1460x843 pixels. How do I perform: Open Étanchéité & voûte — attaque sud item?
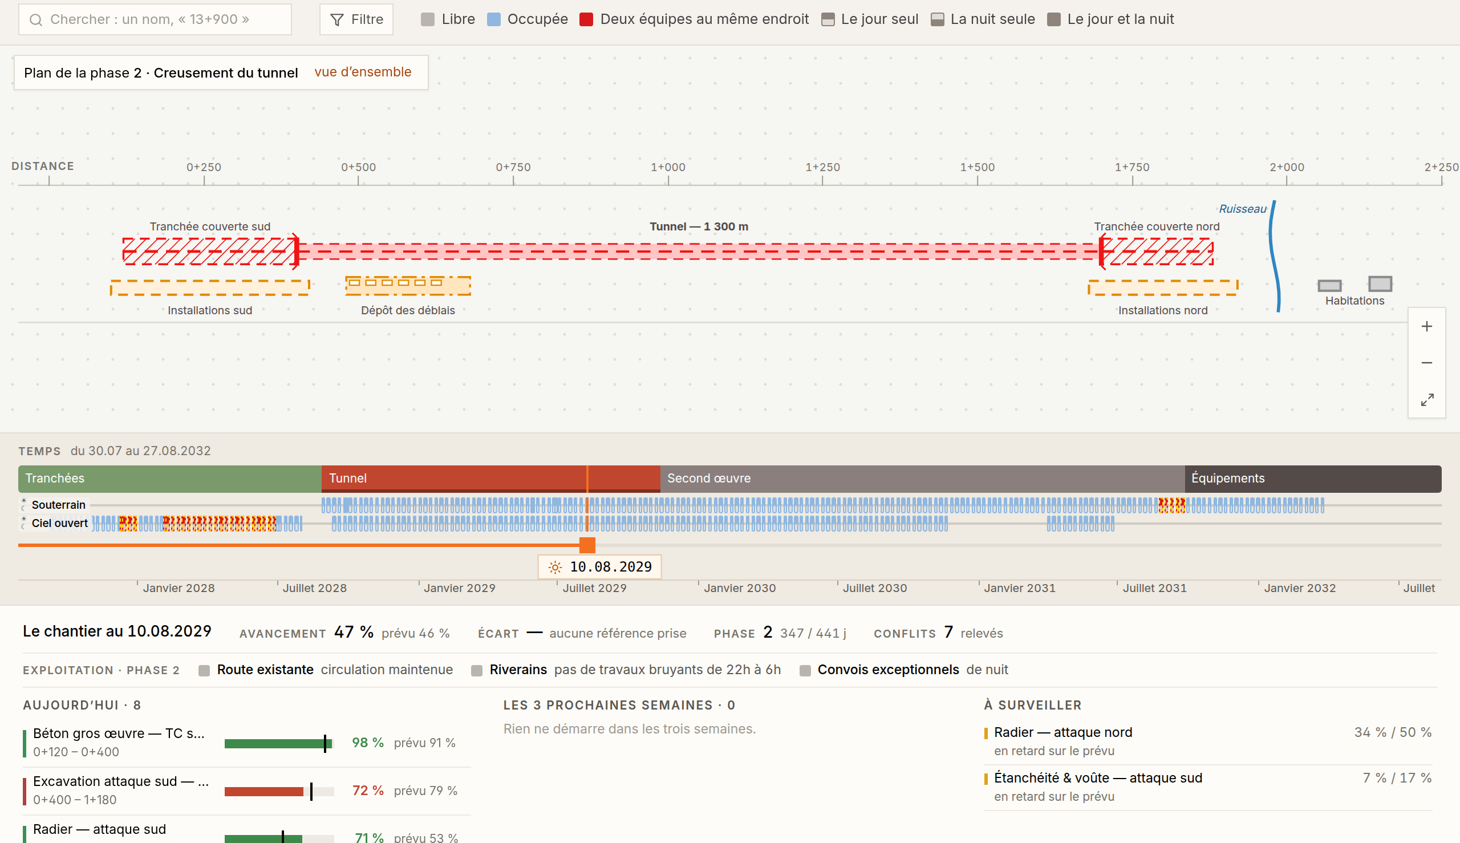click(x=1207, y=787)
